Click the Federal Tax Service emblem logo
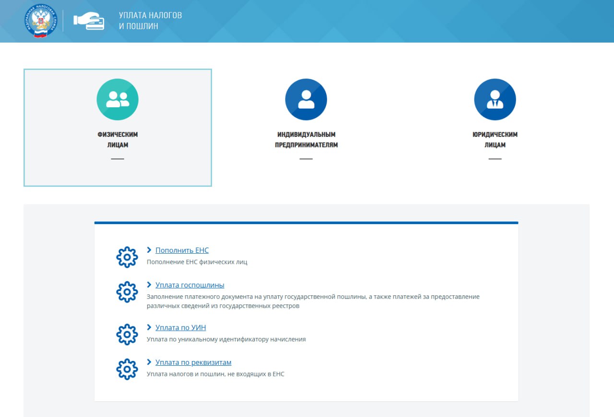The height and width of the screenshot is (417, 614). tap(41, 21)
